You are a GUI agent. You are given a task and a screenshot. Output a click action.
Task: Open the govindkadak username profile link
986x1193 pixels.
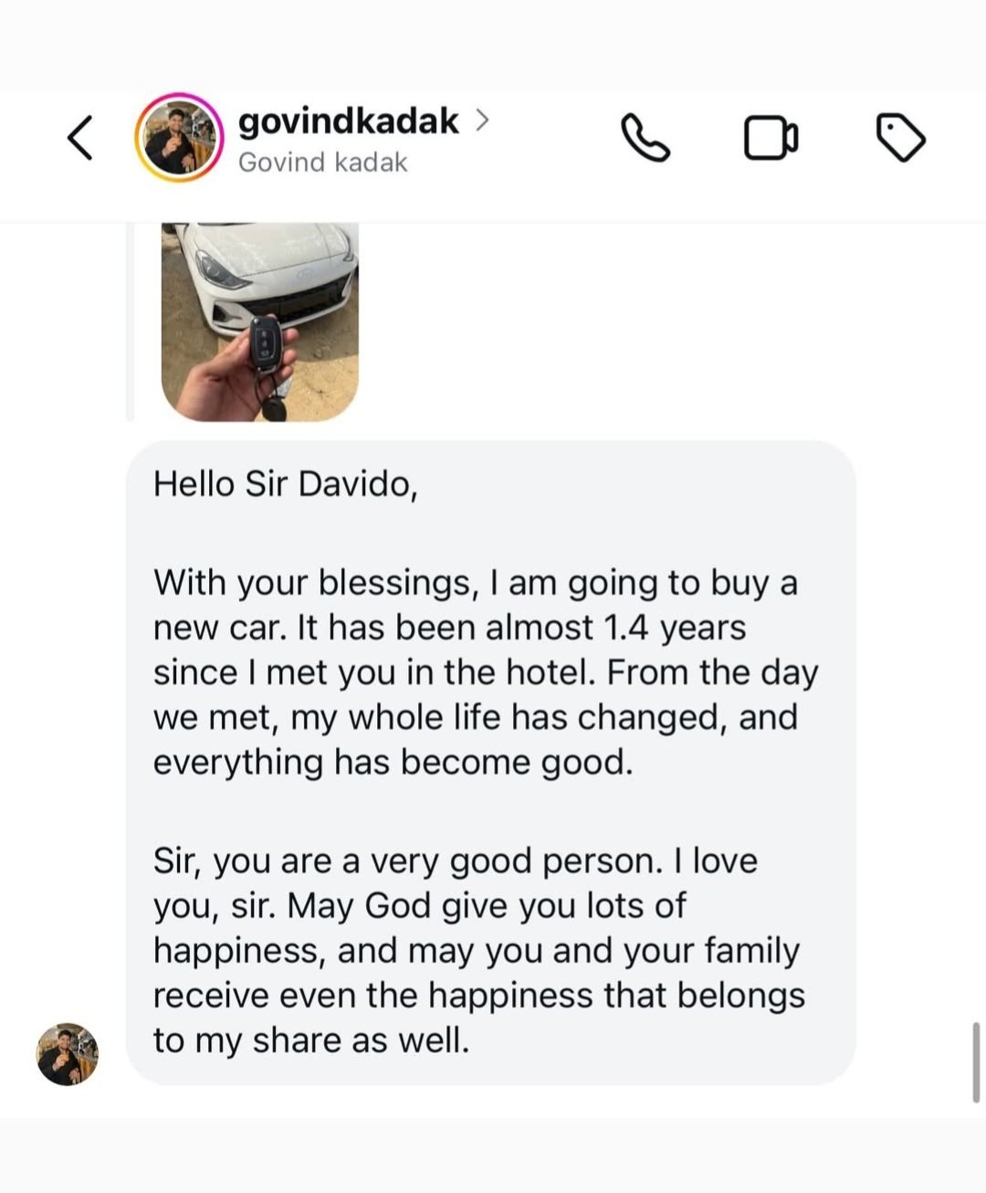tap(348, 121)
